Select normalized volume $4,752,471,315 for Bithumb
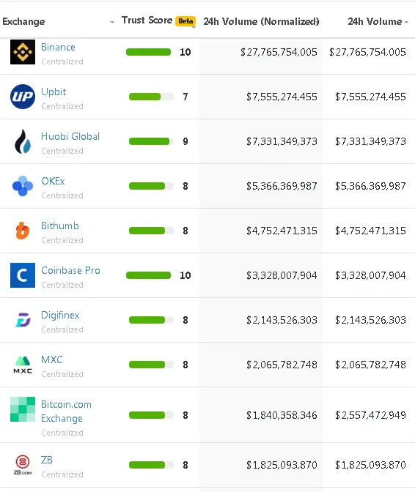The image size is (415, 492). (x=282, y=231)
